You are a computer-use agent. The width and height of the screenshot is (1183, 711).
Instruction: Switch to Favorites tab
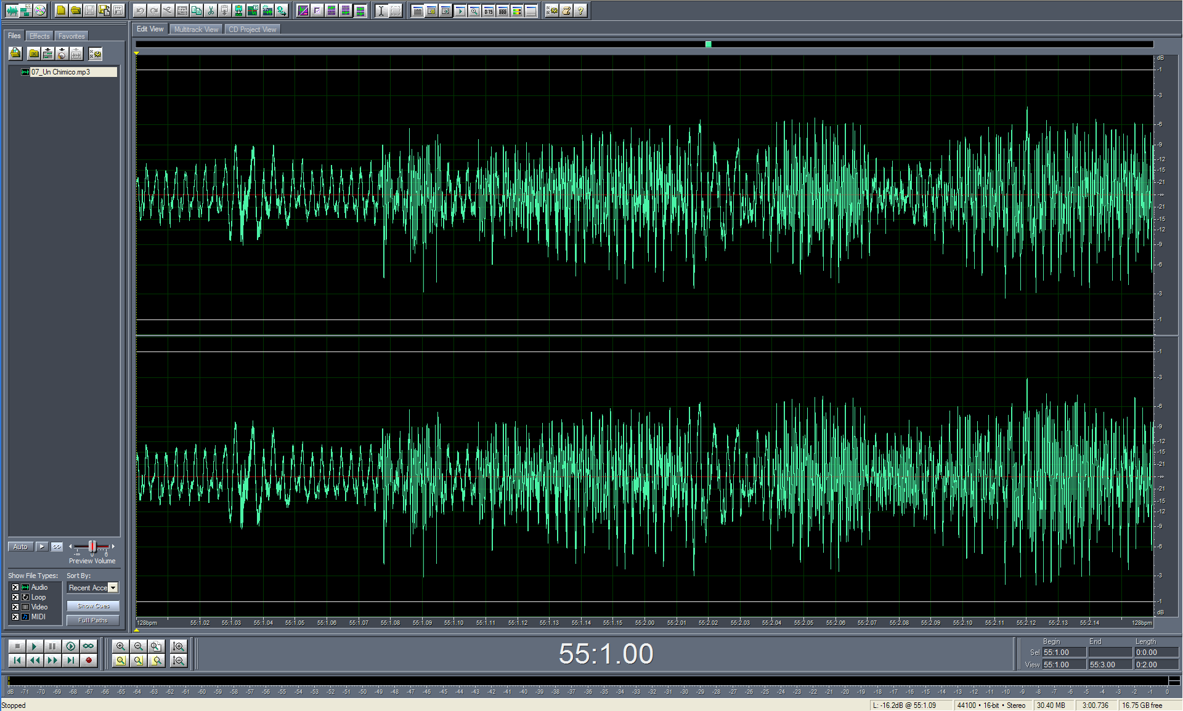point(71,36)
